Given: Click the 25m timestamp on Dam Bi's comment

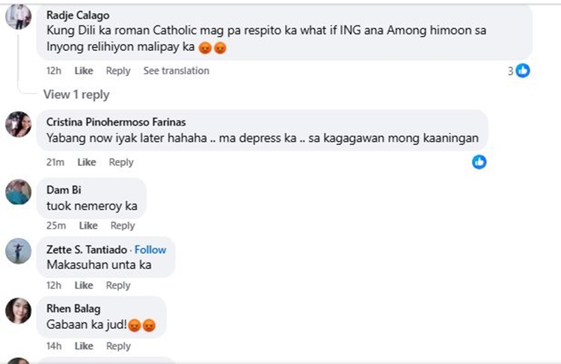Looking at the screenshot, I should [56, 226].
